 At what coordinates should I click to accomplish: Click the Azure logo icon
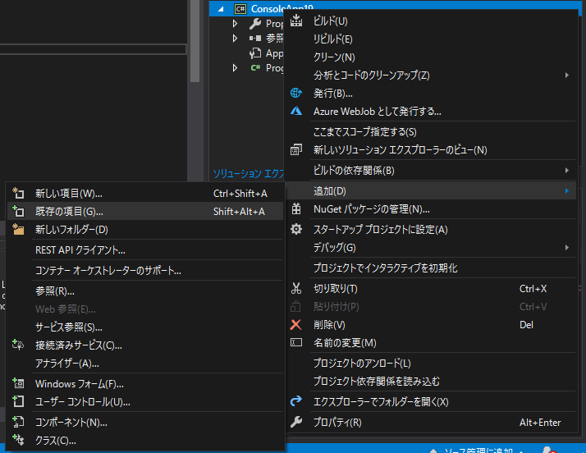pyautogui.click(x=296, y=111)
